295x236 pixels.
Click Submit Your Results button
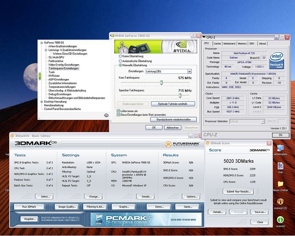coord(238,191)
